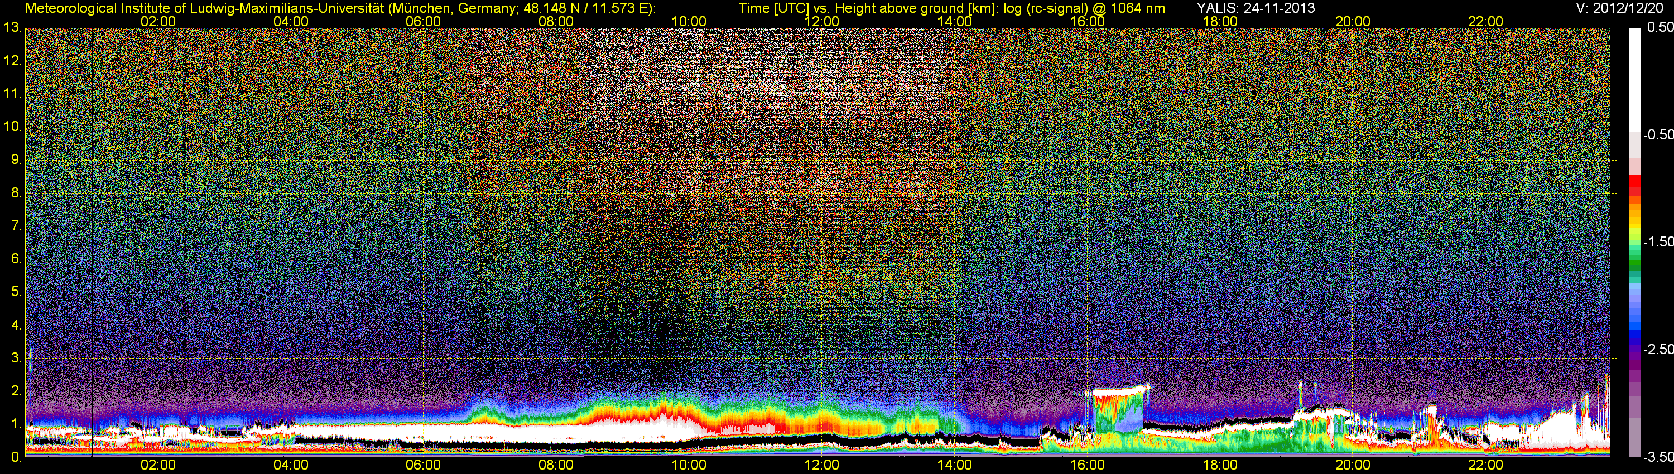Click '02:00' on the top time axis
The height and width of the screenshot is (474, 1674).
click(x=158, y=21)
